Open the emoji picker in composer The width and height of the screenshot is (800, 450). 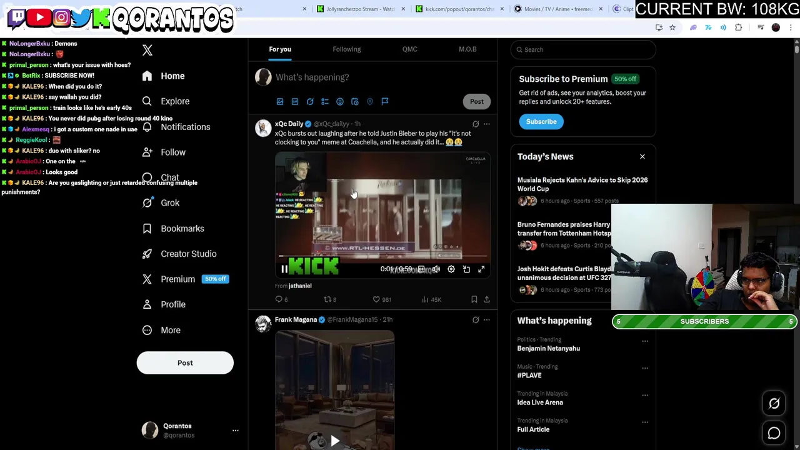[340, 101]
